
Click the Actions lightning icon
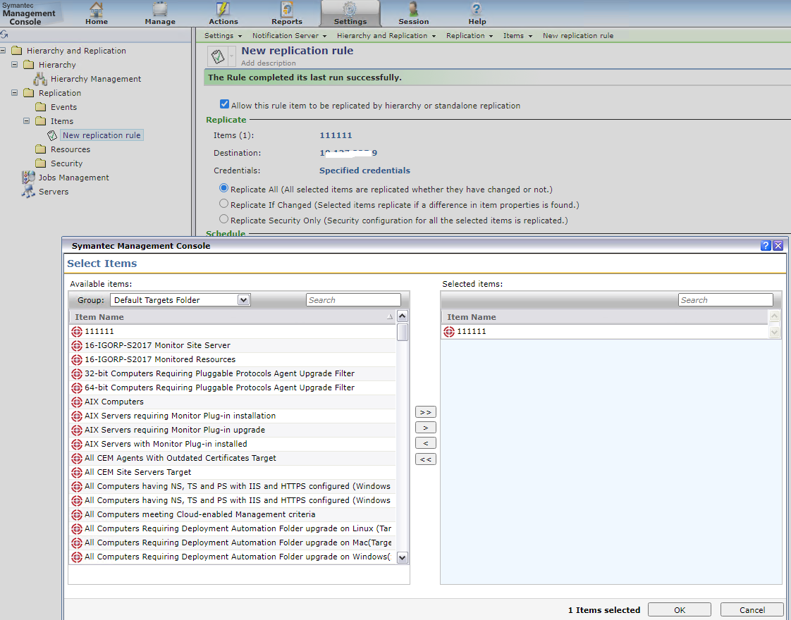click(x=223, y=10)
